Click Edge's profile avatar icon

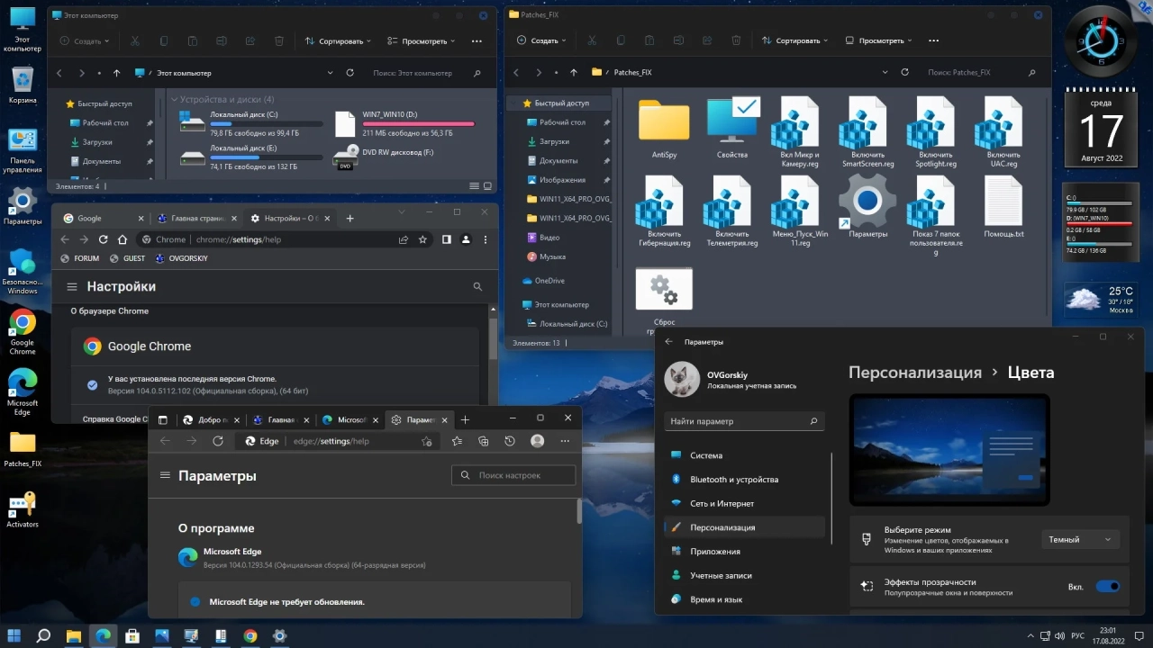[538, 441]
